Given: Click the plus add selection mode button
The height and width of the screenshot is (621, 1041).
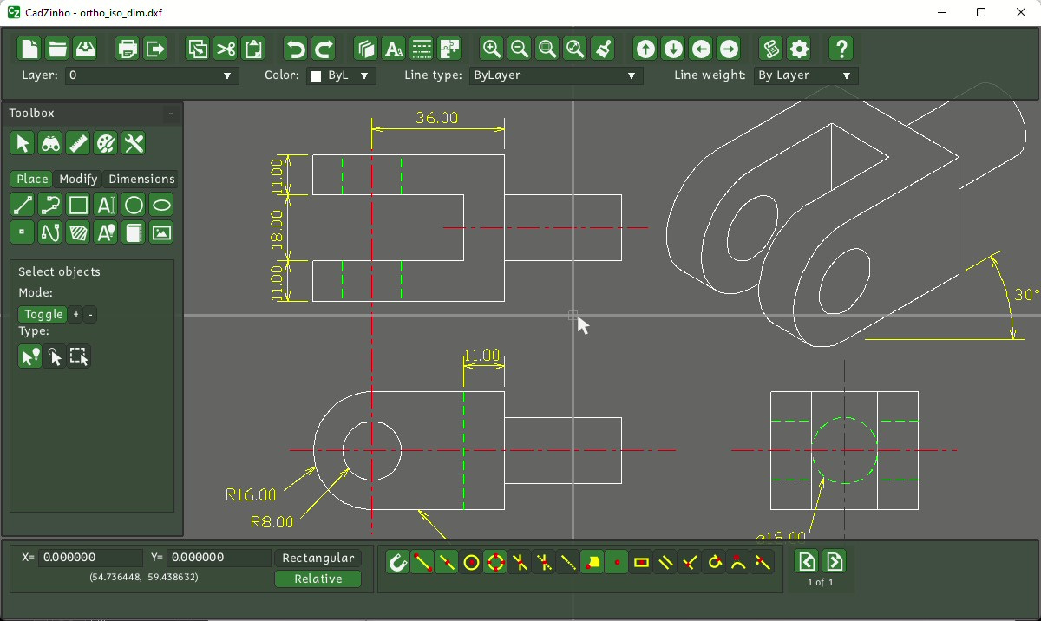Looking at the screenshot, I should click(75, 314).
